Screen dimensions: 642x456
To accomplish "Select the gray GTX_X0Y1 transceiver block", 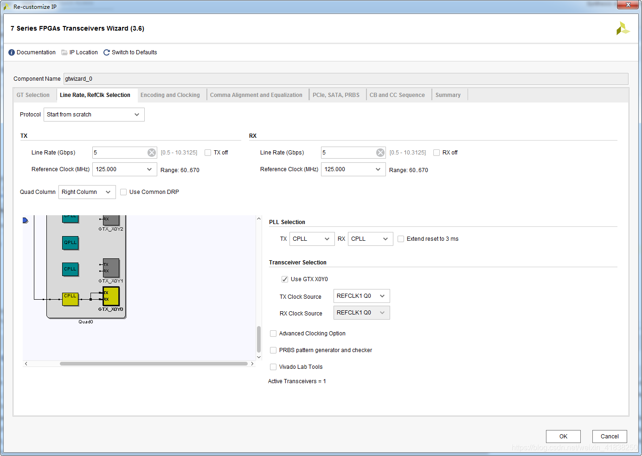I will (x=111, y=268).
